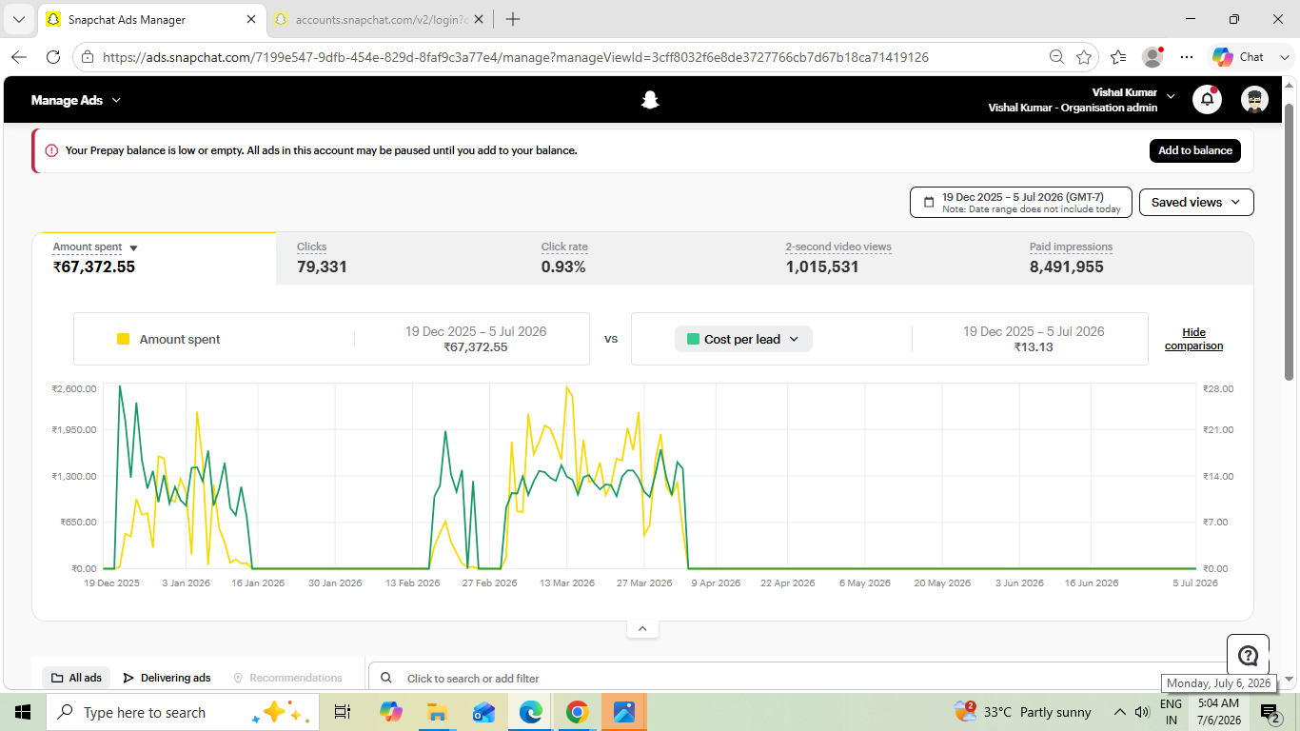
Task: Open the user avatar profile menu
Action: [1255, 100]
